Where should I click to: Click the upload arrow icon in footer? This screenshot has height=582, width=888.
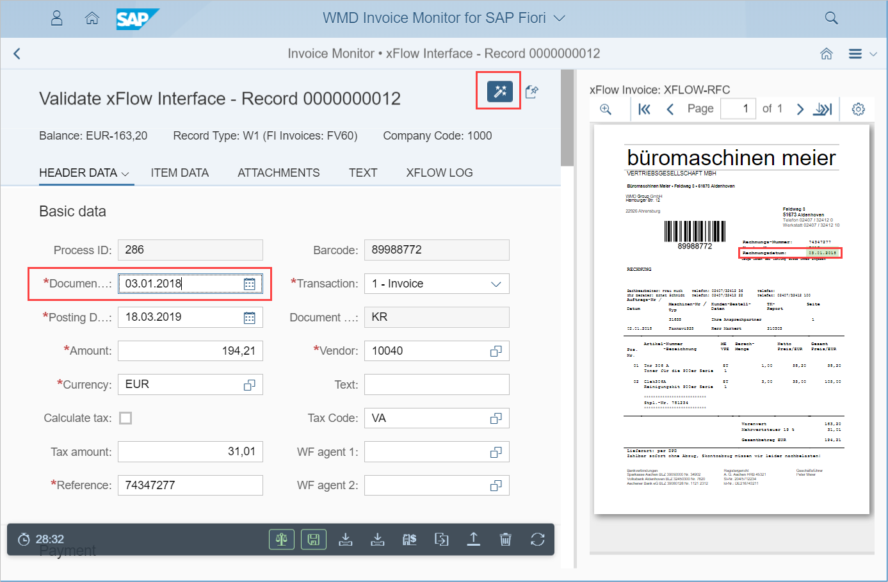click(x=473, y=540)
